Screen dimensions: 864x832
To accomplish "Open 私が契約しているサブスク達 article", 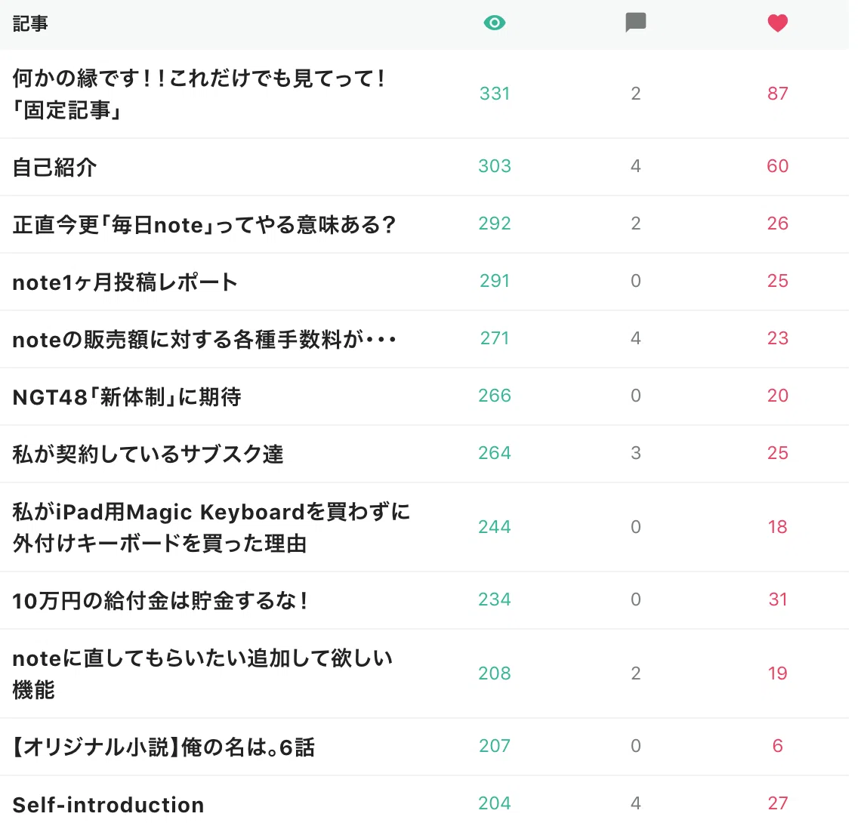I will point(148,454).
